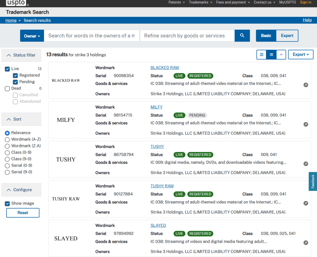The image size is (317, 257).
Task: Sort by Wordmark (A-Z)
Action: coord(7,139)
